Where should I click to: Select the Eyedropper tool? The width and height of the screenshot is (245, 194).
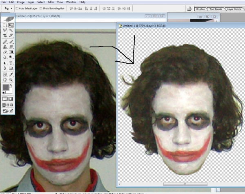11,75
